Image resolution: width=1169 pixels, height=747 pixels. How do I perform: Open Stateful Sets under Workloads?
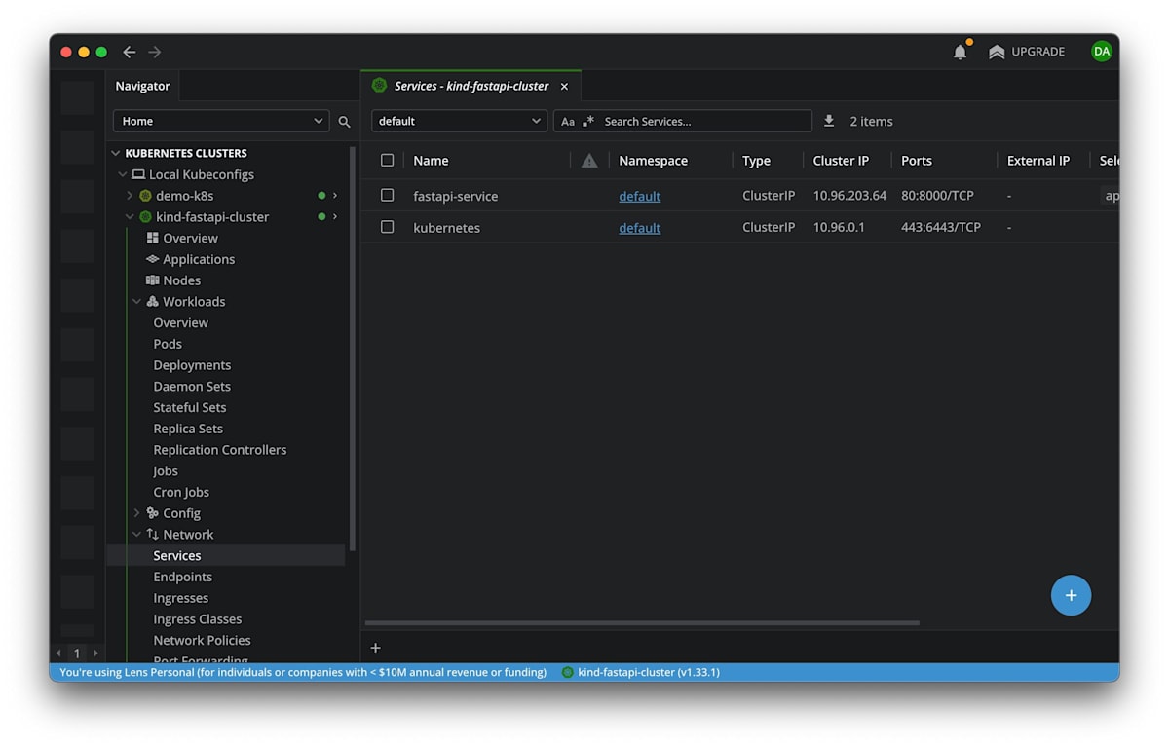[189, 407]
